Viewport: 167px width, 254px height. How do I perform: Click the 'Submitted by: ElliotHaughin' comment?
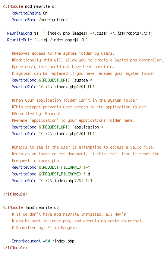(44, 228)
